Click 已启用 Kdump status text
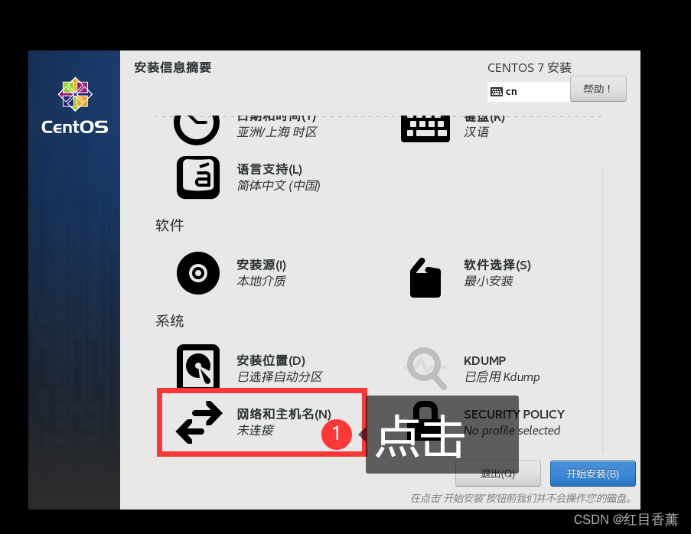 [502, 376]
